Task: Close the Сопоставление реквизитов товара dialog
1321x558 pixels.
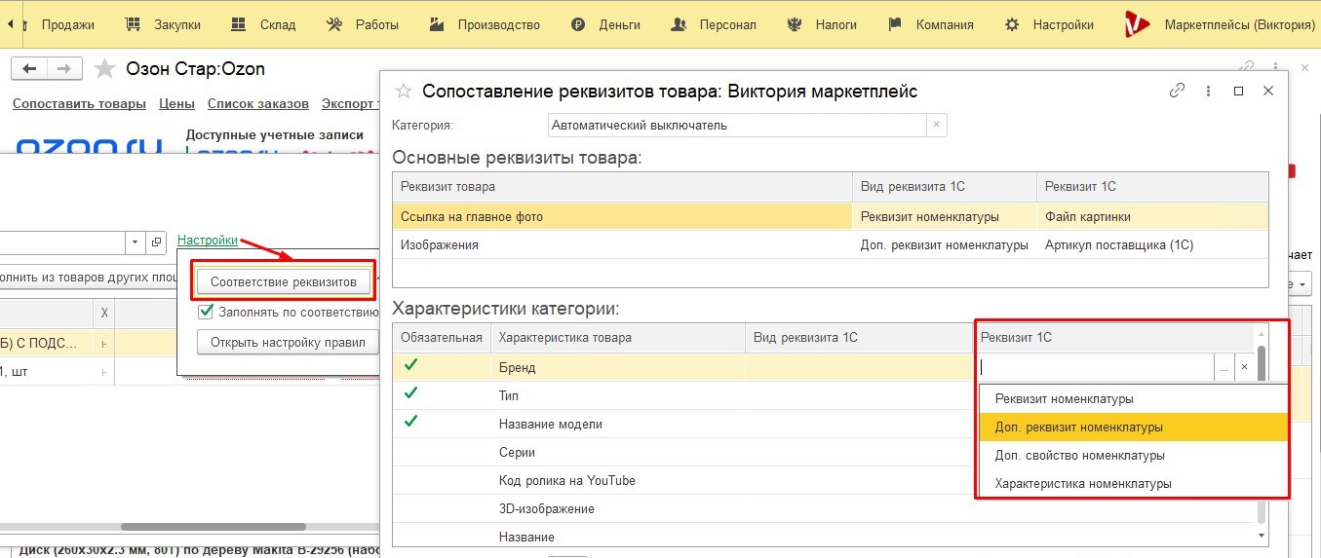Action: 1267,91
